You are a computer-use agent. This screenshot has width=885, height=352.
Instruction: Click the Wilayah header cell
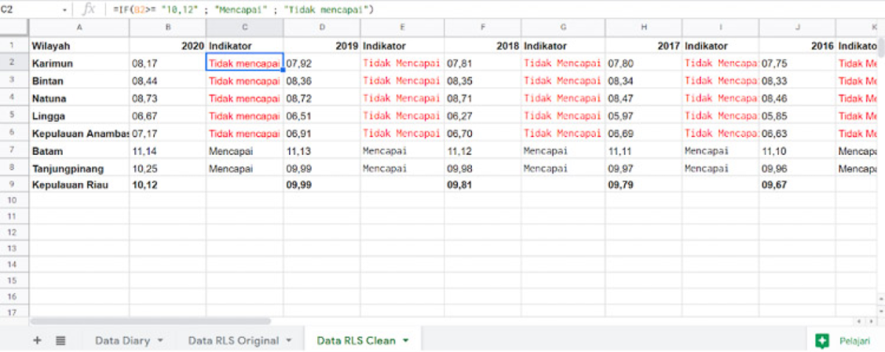pyautogui.click(x=79, y=46)
